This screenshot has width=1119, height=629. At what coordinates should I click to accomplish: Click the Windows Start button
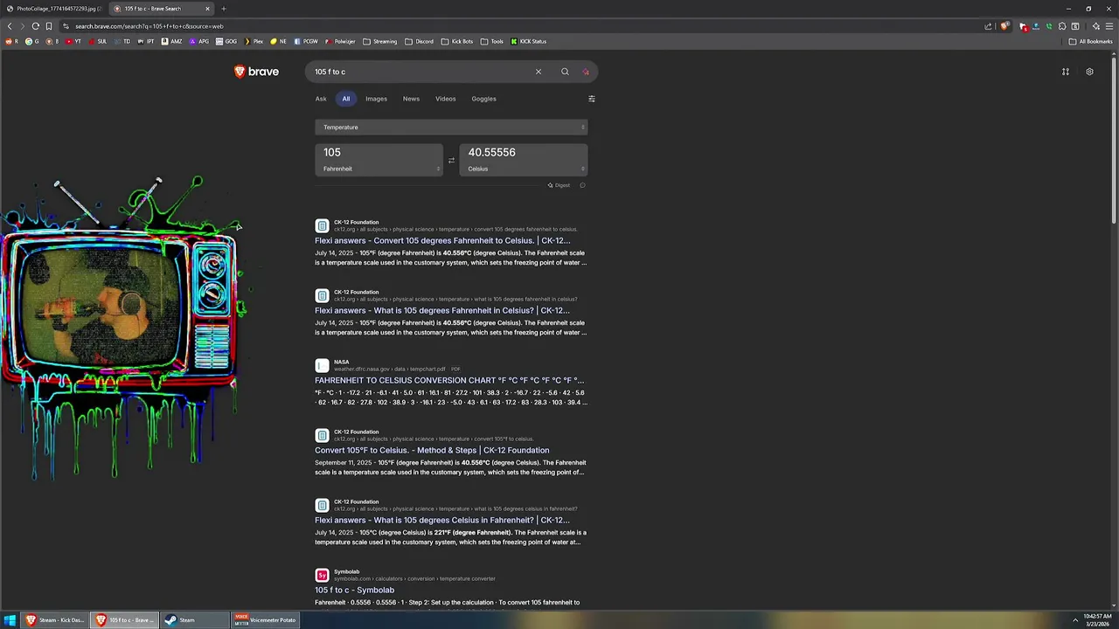click(x=10, y=620)
